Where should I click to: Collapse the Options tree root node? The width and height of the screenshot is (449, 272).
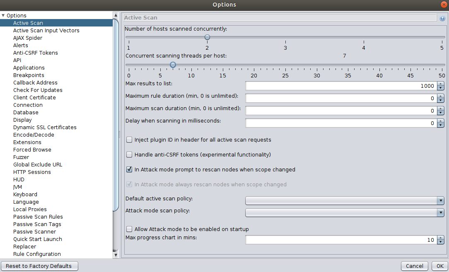(3, 16)
